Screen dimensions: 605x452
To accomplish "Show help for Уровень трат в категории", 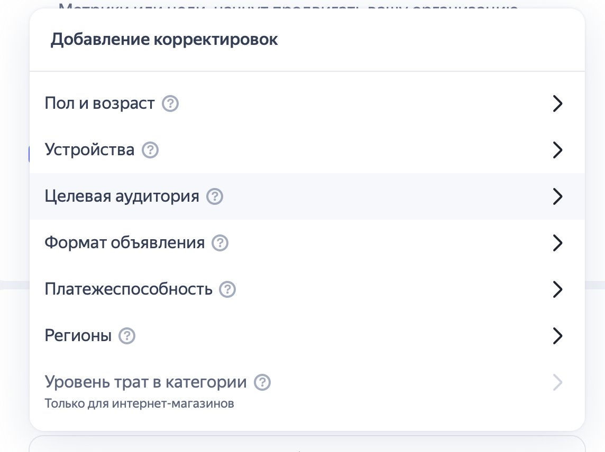I will (x=262, y=382).
